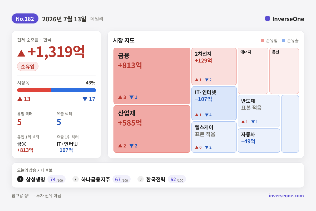Open the inverseone.com link

click(x=286, y=195)
